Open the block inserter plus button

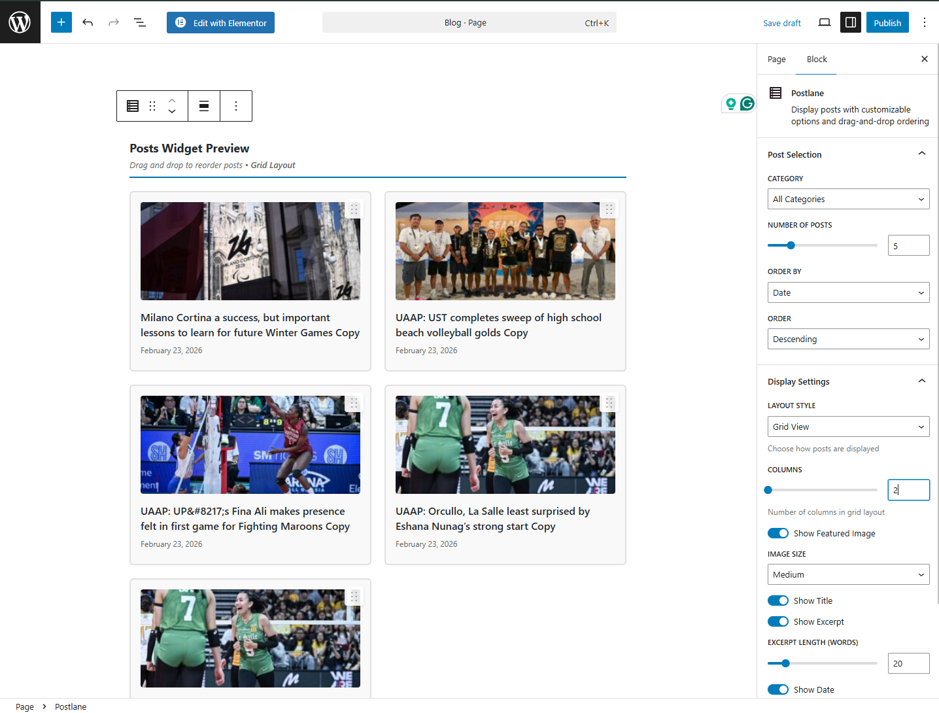point(61,22)
